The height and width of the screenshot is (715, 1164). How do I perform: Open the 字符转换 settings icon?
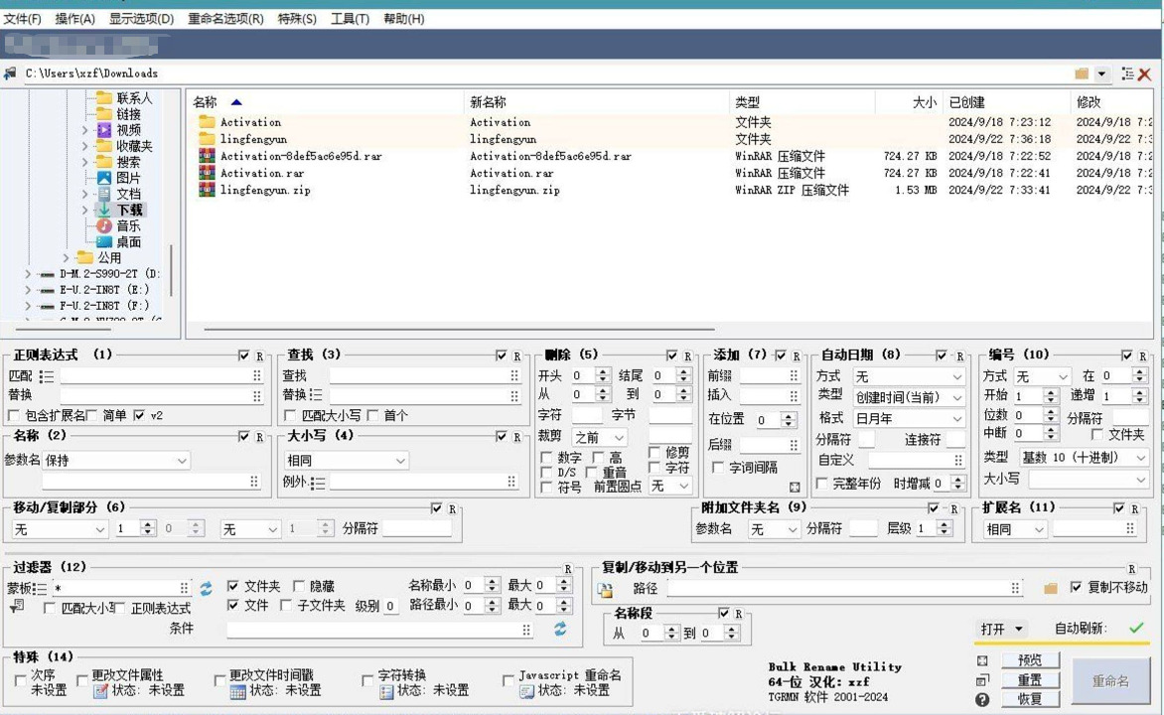tap(386, 691)
